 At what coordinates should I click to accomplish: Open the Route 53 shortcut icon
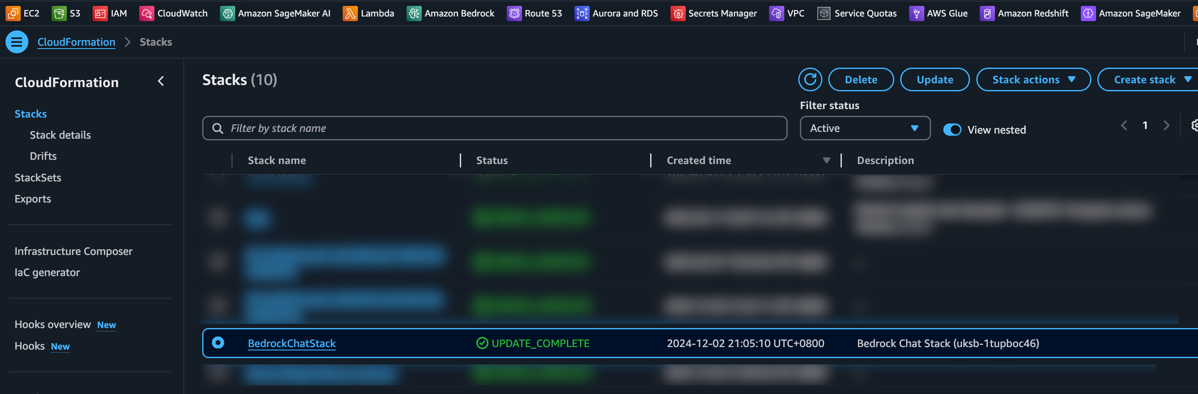point(514,14)
